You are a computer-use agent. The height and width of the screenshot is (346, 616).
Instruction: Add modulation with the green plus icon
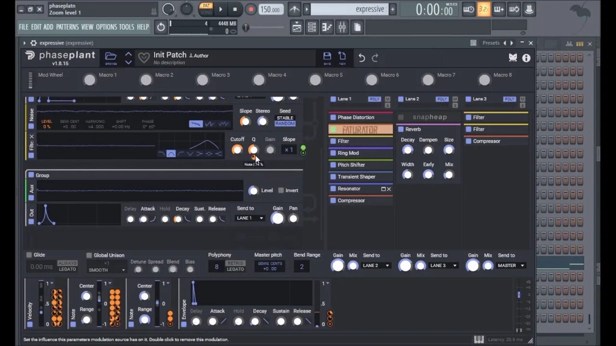pos(303,153)
